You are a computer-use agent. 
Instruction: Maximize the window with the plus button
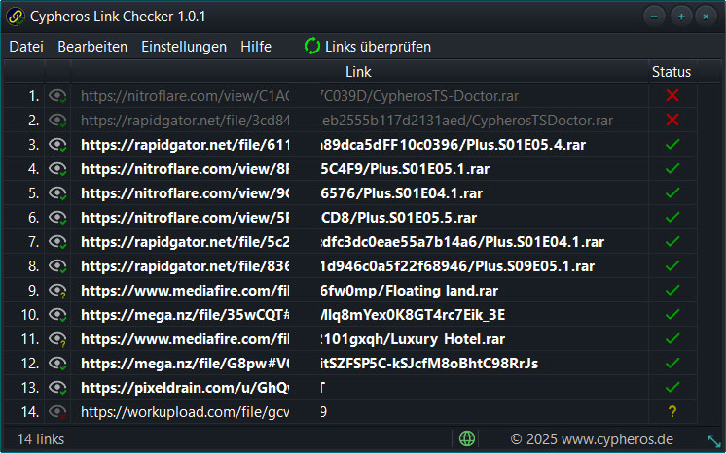tap(680, 17)
